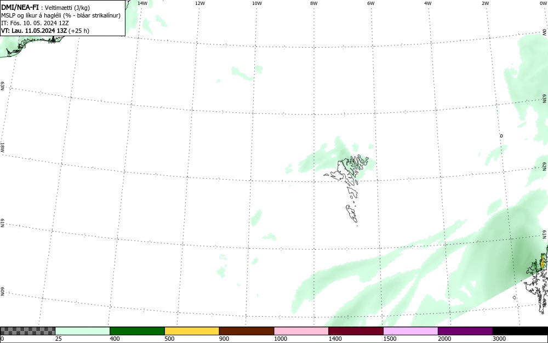Viewport: 548px width, 343px height.
Task: Click the legend value '3000'
Action: 499,339
